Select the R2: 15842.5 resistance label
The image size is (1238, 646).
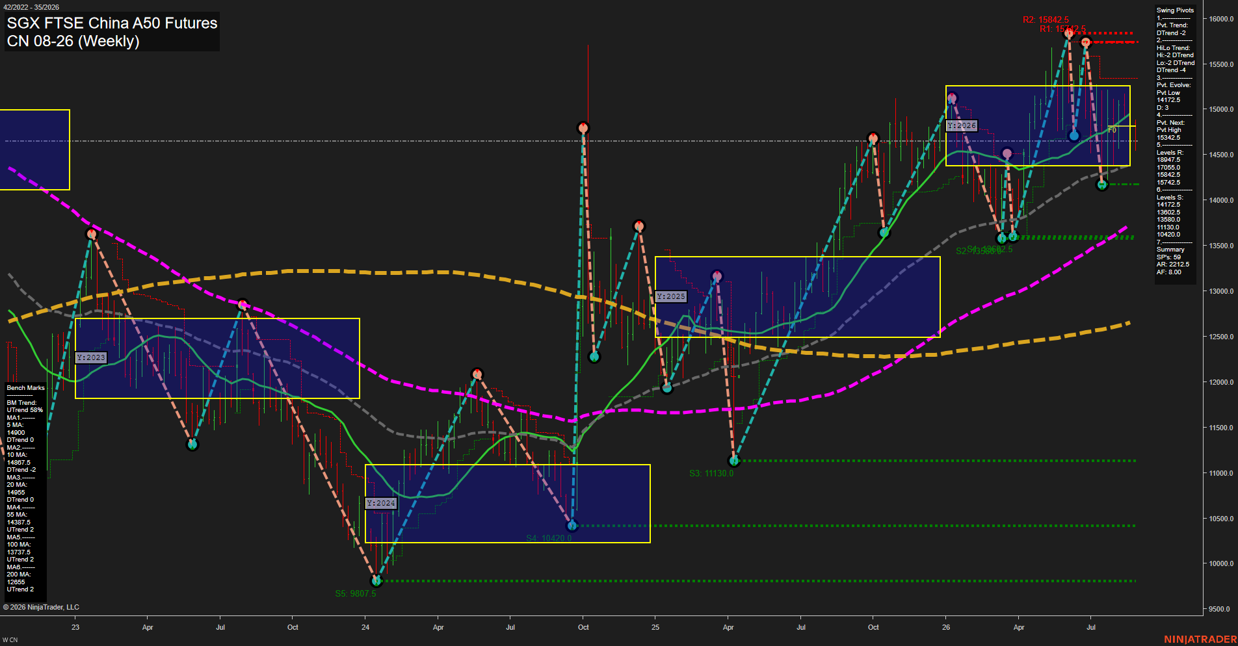(x=1046, y=20)
